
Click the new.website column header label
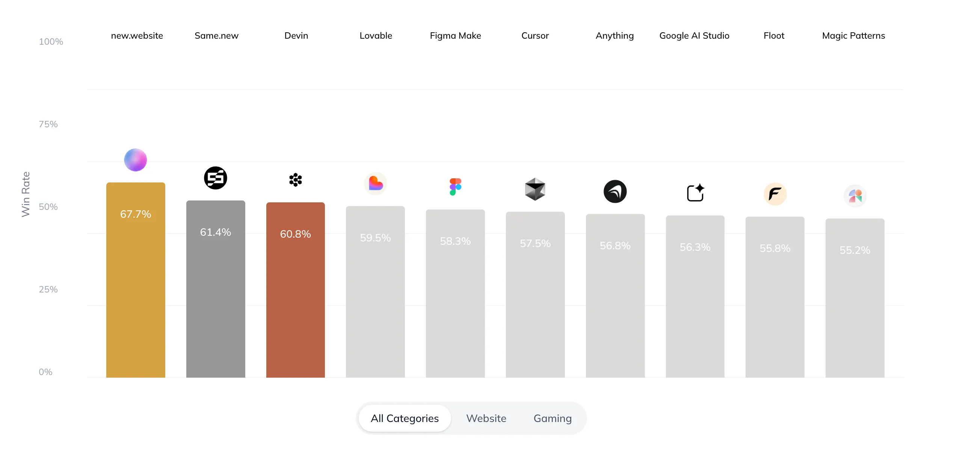click(x=137, y=35)
